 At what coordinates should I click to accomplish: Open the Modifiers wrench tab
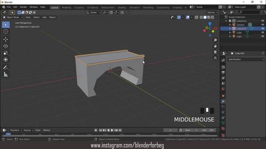tap(223, 101)
